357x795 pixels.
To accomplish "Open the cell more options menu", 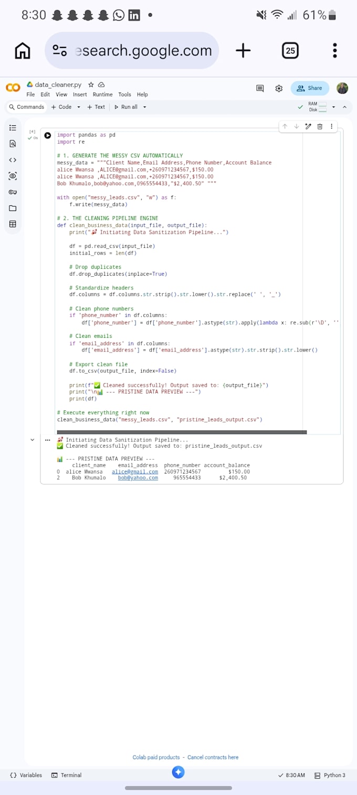I will [331, 126].
